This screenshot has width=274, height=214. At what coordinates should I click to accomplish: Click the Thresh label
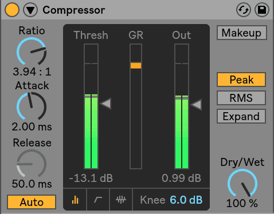point(91,35)
